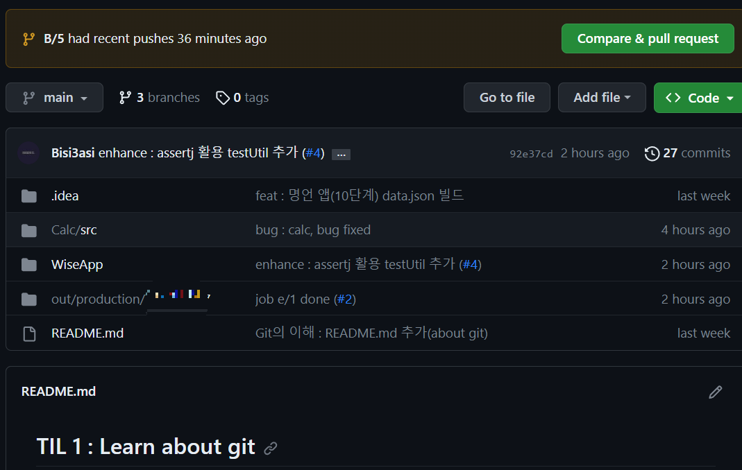Click the Go to file button

[x=507, y=98]
